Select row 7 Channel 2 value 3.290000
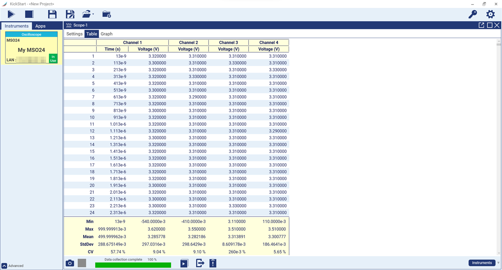This screenshot has width=502, height=270. [189, 97]
